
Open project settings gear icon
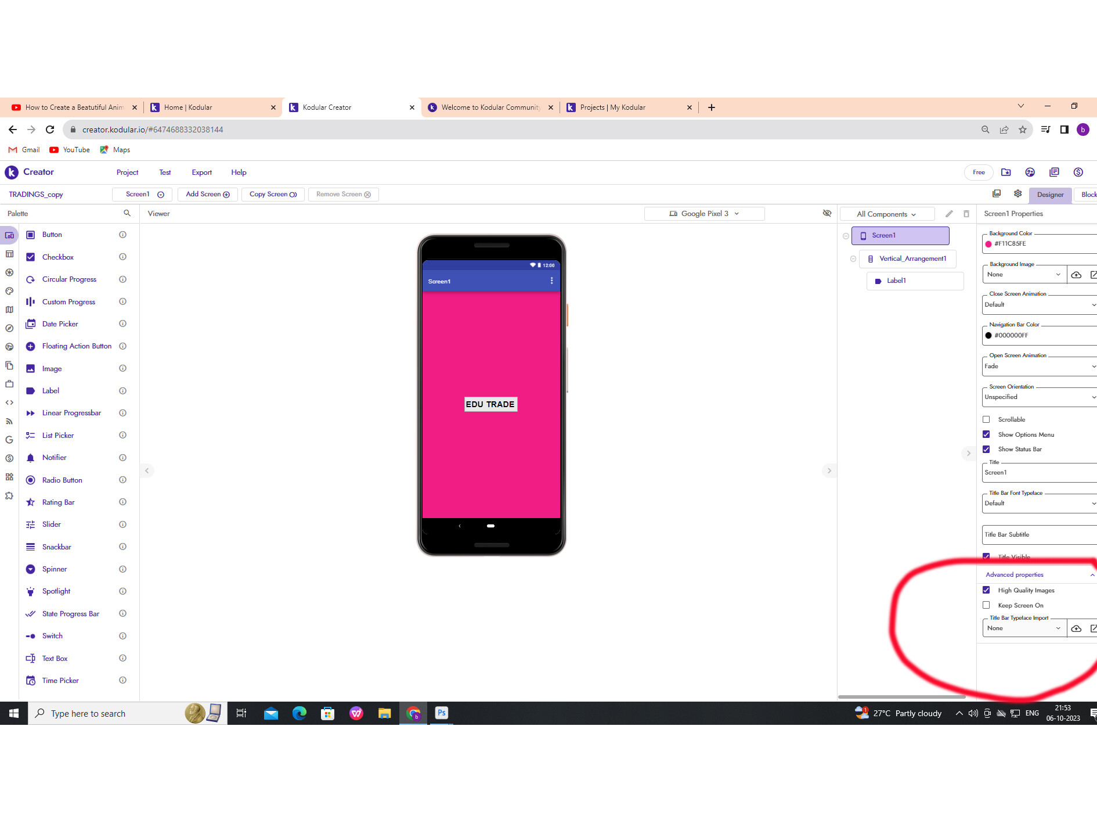1017,194
